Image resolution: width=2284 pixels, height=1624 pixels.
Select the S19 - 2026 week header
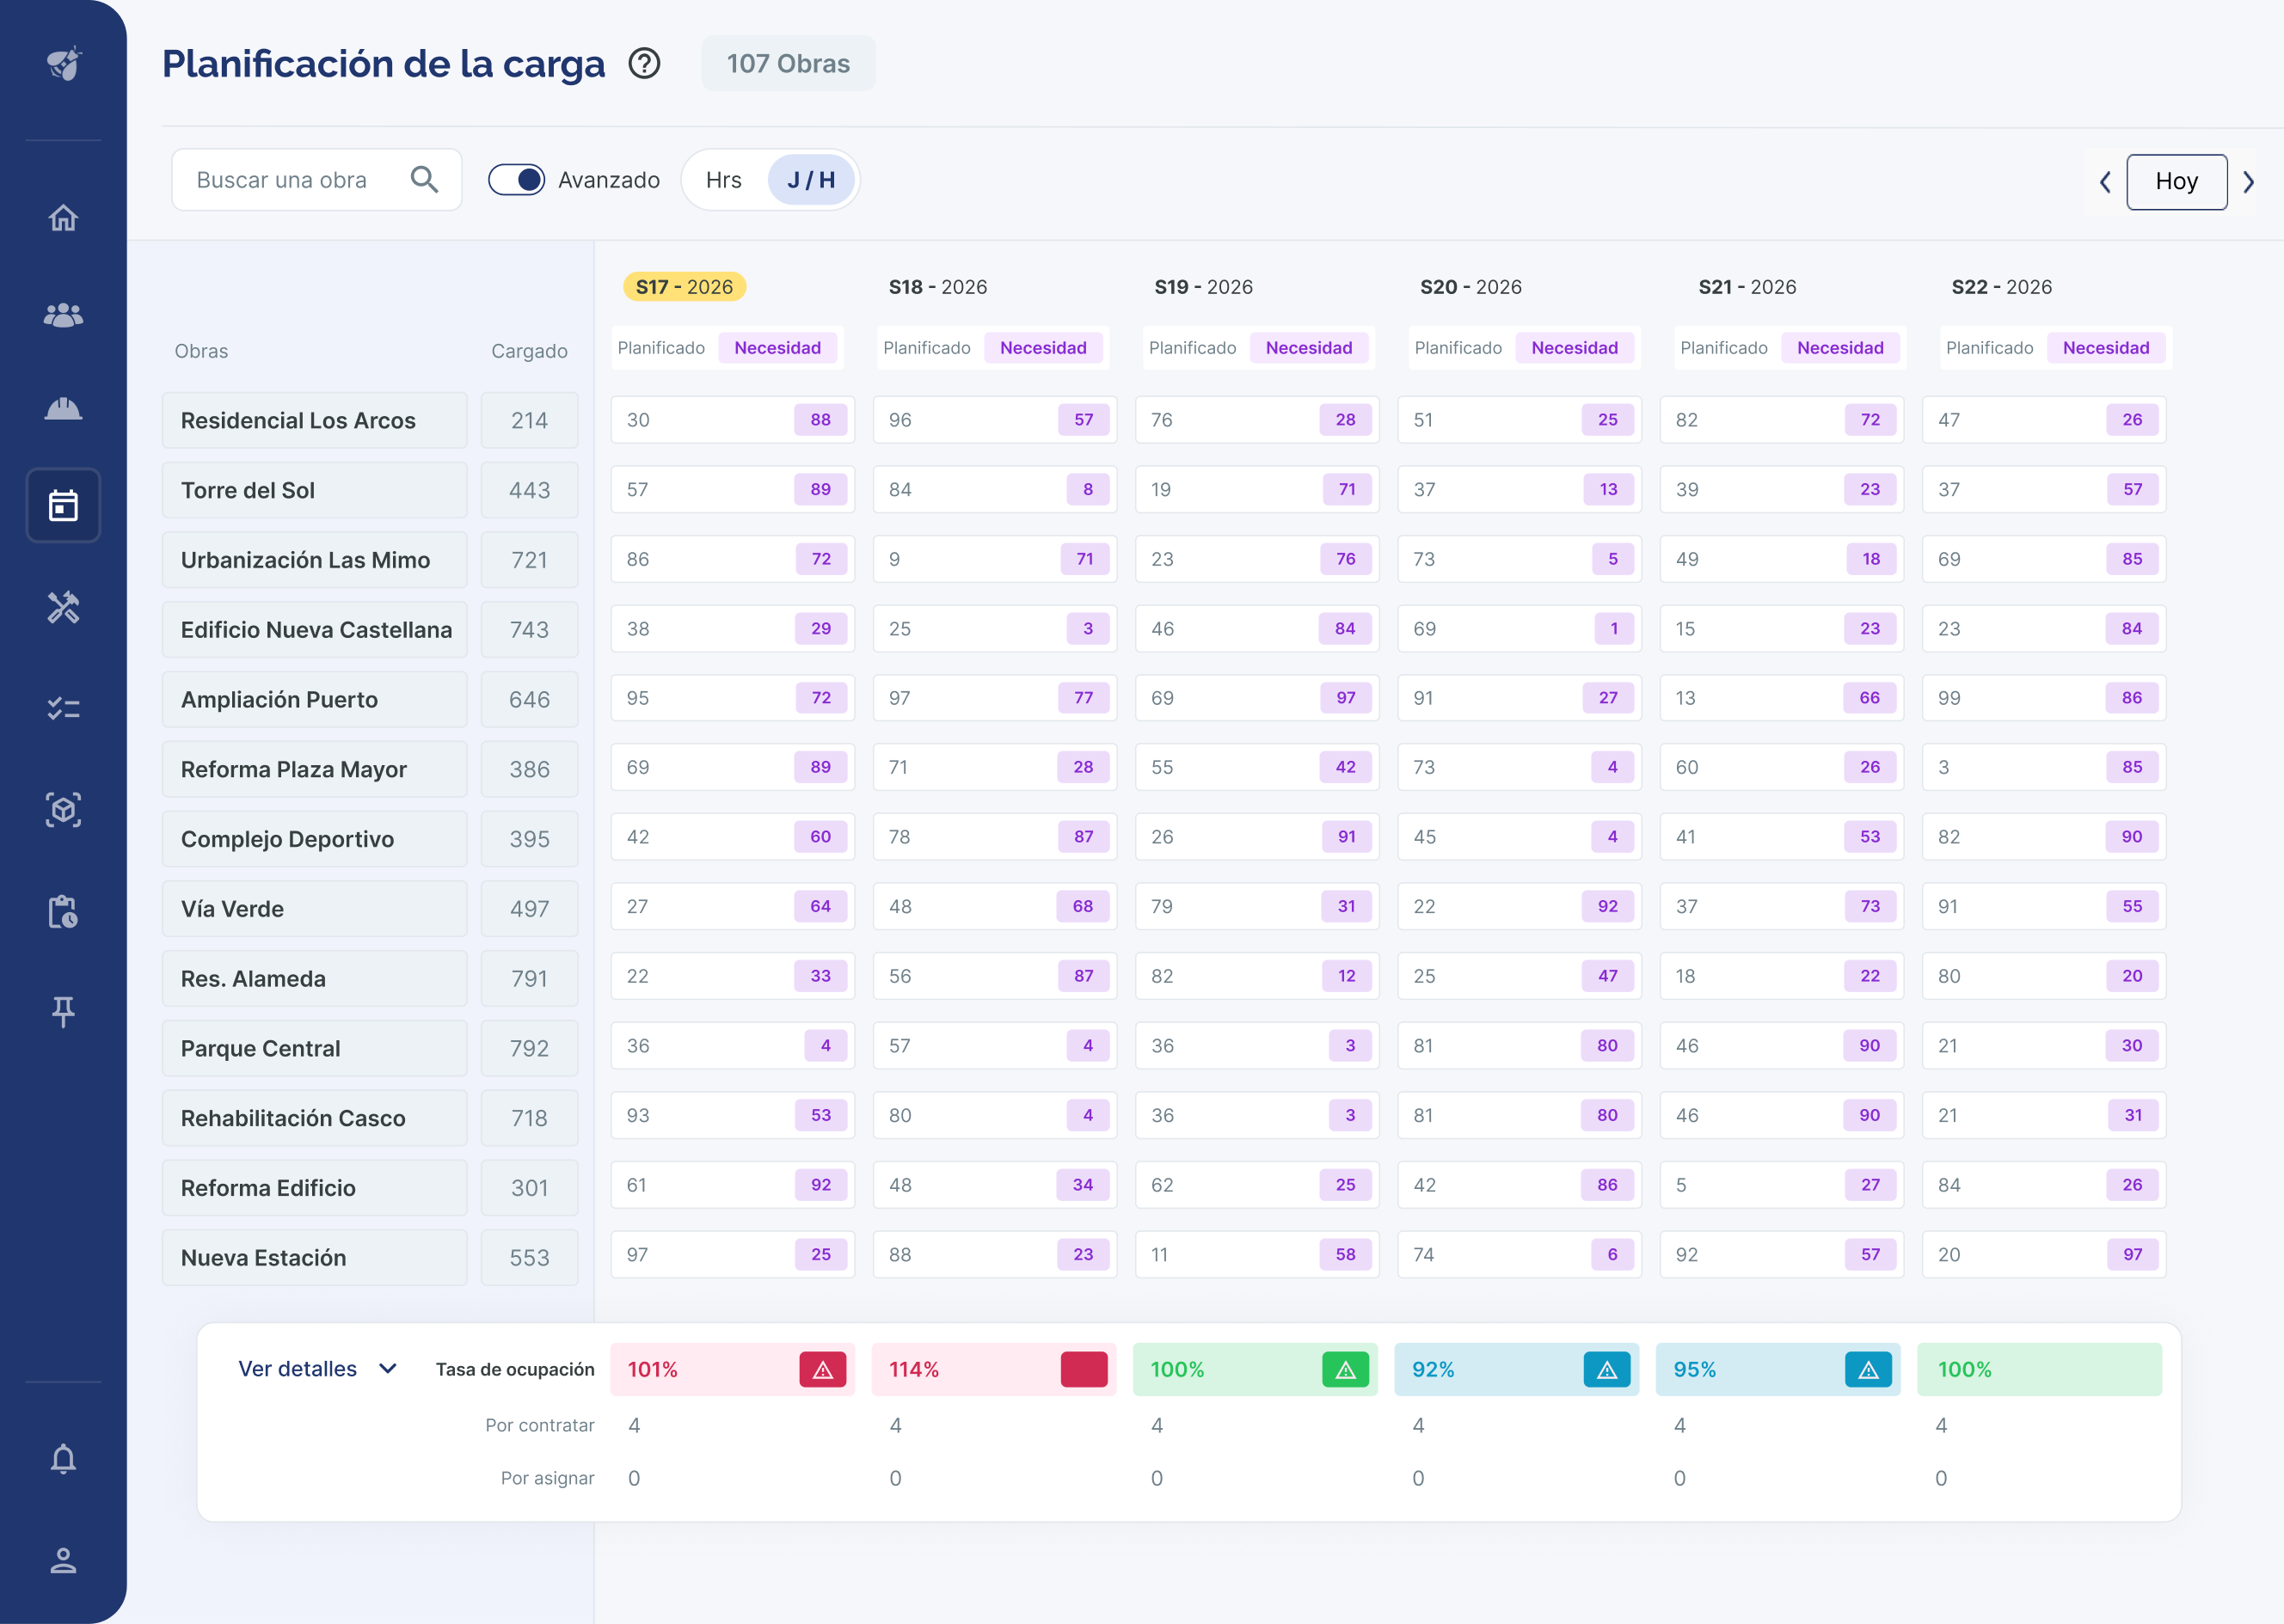point(1203,287)
